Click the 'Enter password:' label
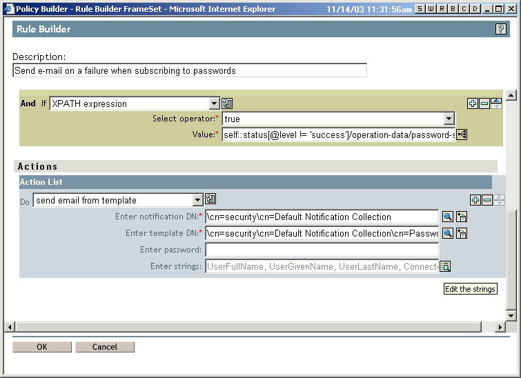 170,250
